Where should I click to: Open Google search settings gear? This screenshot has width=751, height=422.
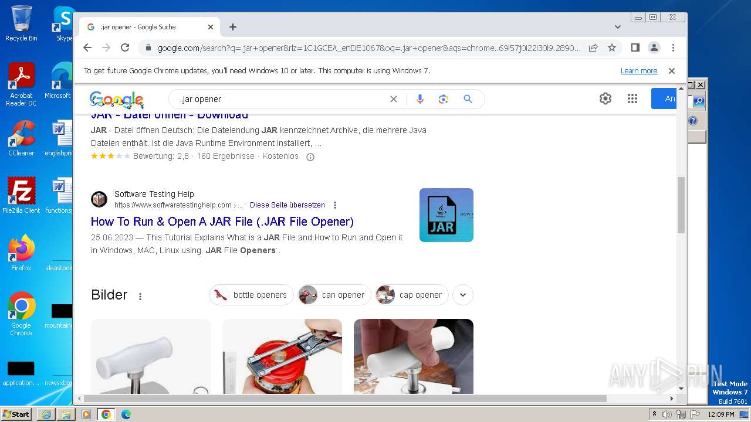point(605,98)
